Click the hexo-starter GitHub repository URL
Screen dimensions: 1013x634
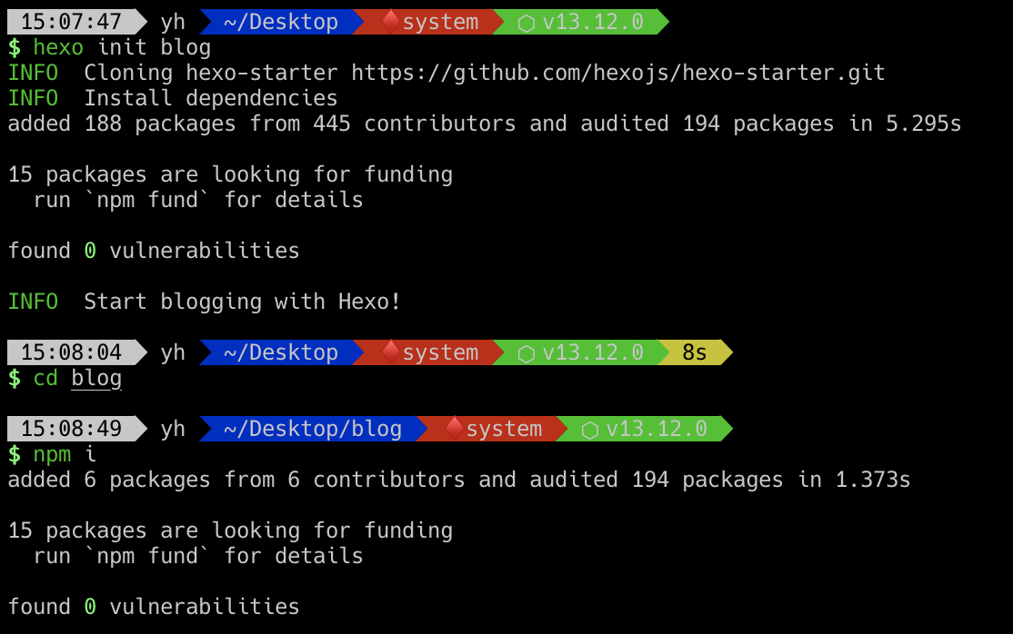pyautogui.click(x=618, y=73)
